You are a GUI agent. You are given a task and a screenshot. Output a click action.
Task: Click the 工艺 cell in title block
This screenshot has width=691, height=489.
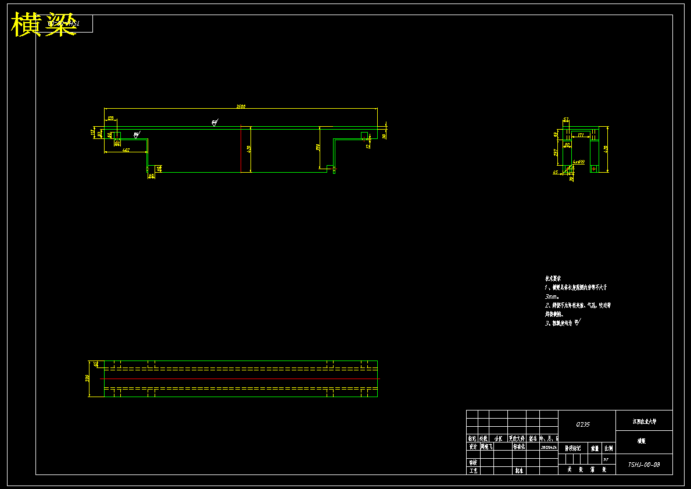tap(473, 470)
